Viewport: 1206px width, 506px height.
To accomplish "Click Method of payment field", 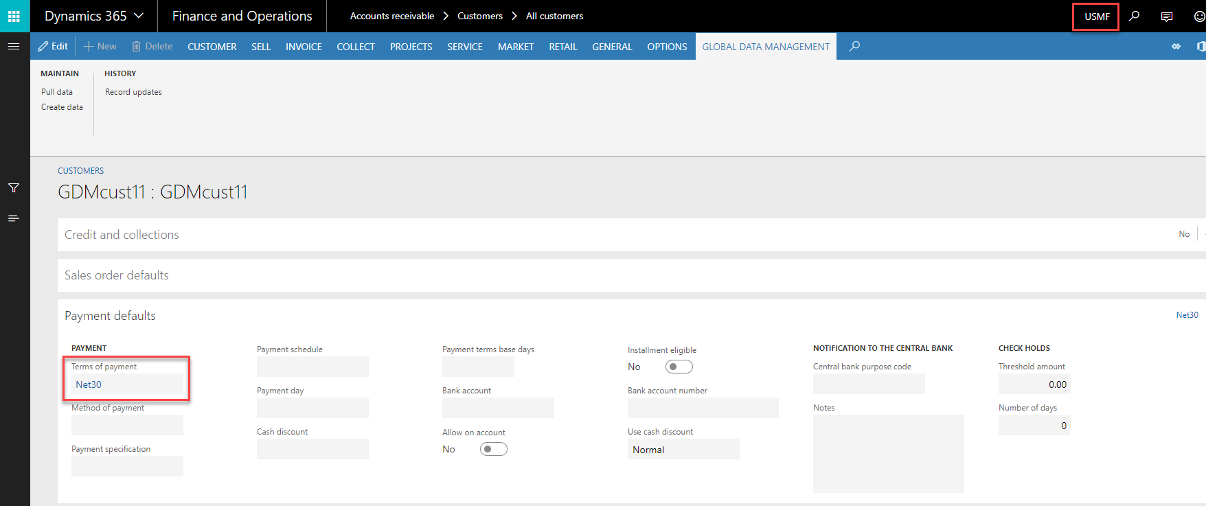I will [127, 425].
